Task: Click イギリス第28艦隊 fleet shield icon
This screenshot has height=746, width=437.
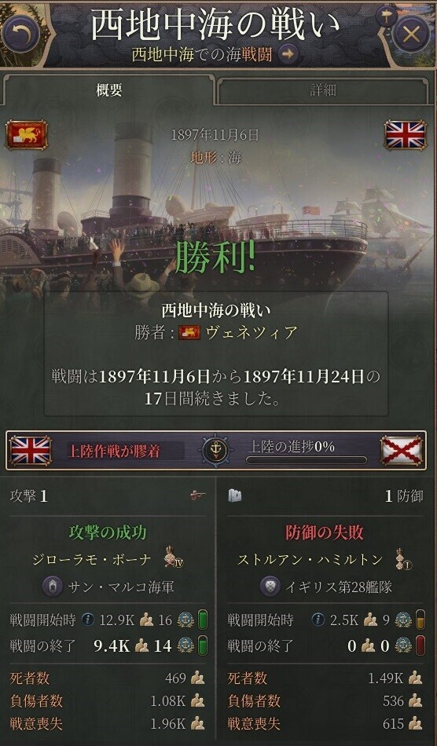Action: point(270,587)
